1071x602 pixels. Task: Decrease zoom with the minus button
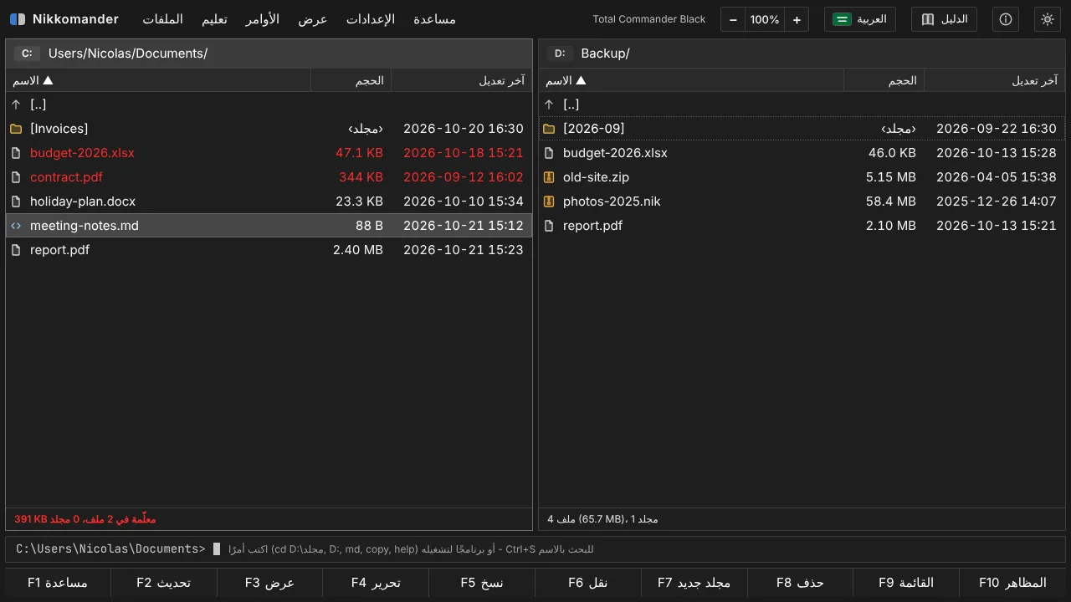733,19
